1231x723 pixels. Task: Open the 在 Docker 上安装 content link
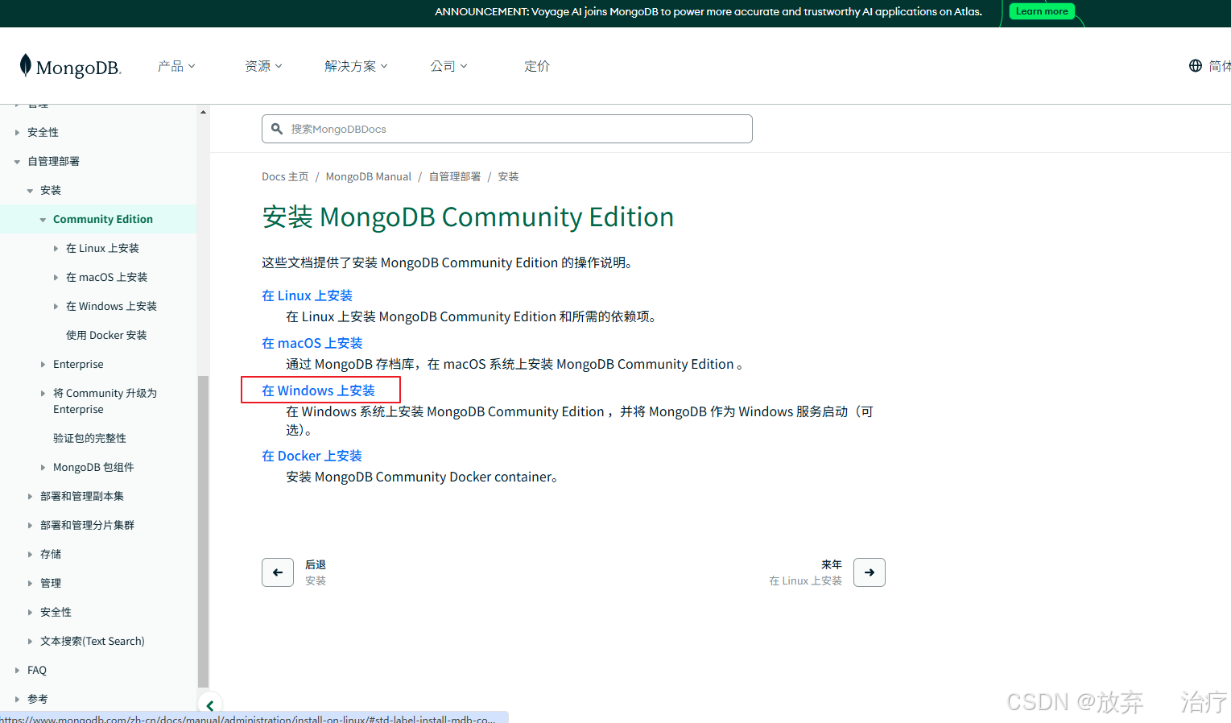point(312,456)
